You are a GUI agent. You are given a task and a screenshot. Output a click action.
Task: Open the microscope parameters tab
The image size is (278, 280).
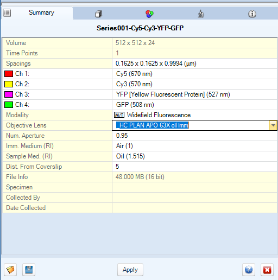tap(200, 14)
